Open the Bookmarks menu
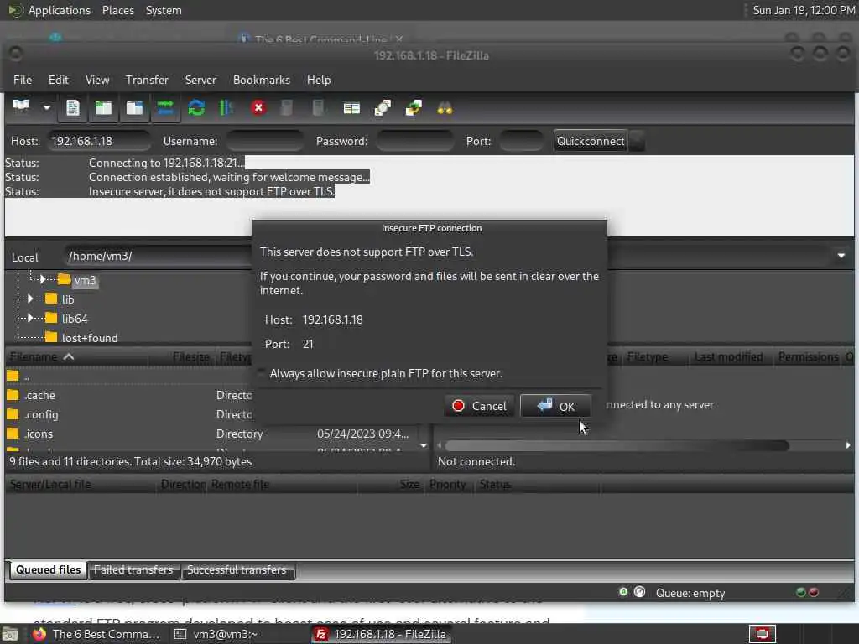 pyautogui.click(x=262, y=80)
